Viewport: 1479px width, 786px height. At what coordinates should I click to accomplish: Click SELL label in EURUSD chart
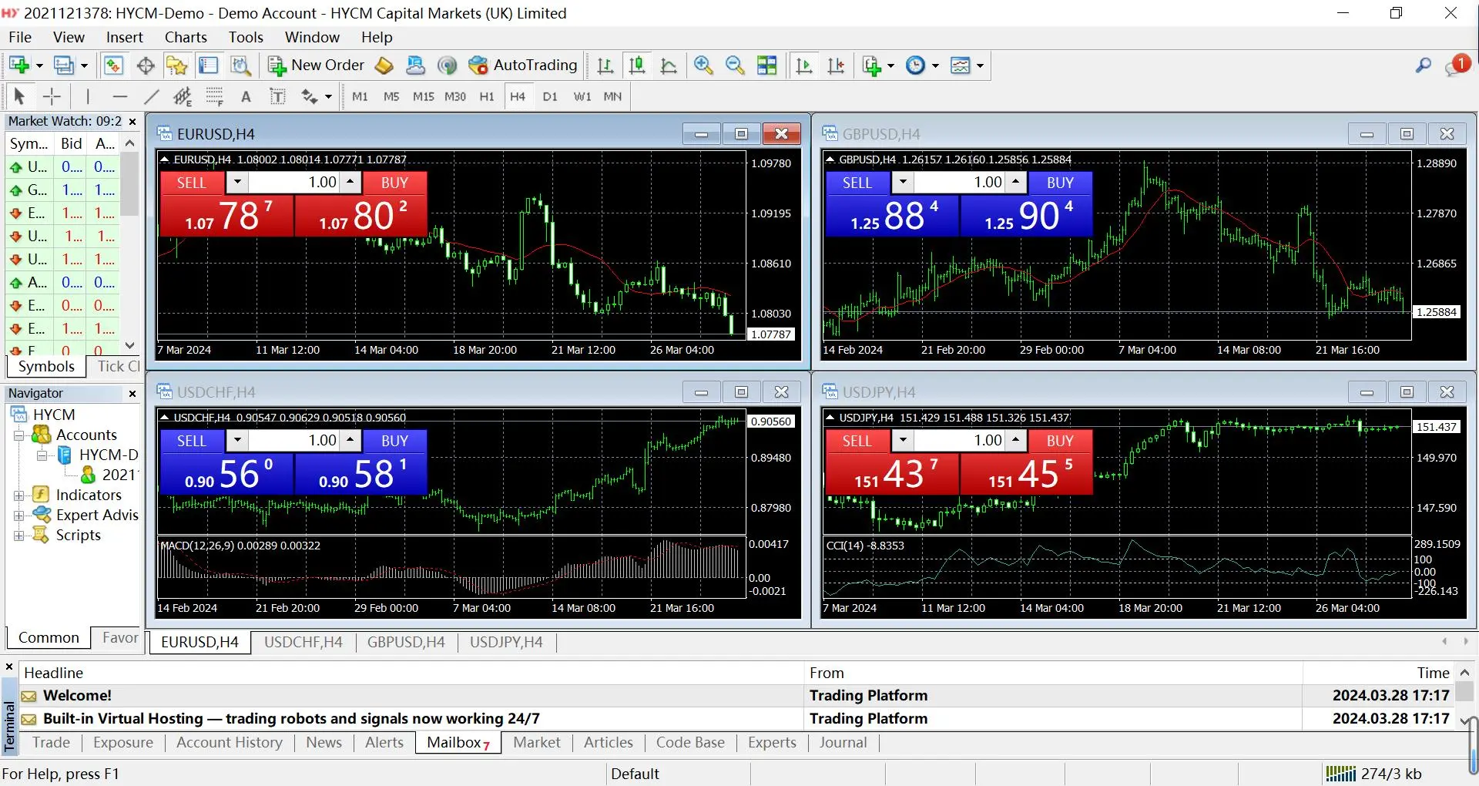coord(192,183)
